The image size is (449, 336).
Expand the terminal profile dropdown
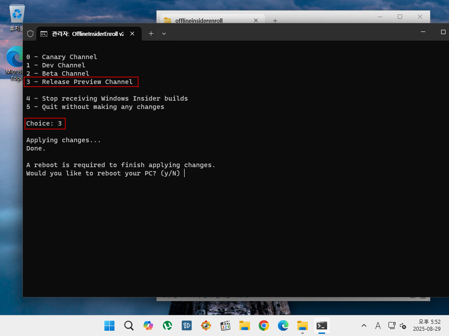pyautogui.click(x=164, y=34)
